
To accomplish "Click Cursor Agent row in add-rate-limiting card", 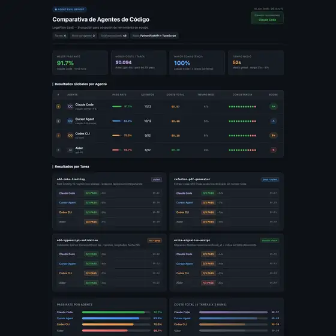I will point(109,203).
